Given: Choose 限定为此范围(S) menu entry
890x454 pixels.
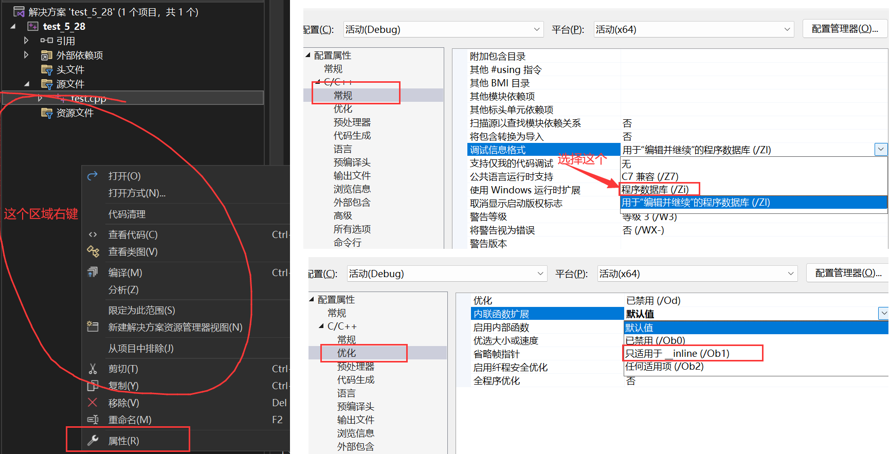Looking at the screenshot, I should coord(141,310).
